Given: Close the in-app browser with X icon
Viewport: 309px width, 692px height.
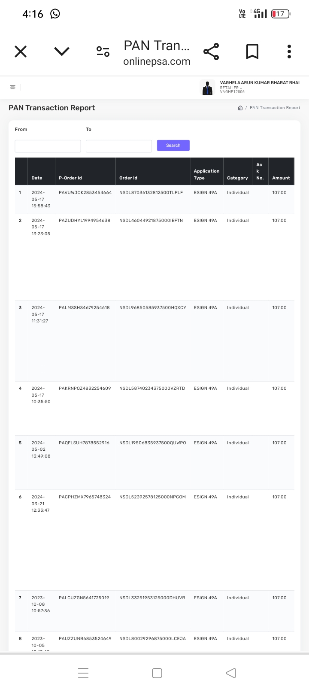Looking at the screenshot, I should (x=21, y=52).
